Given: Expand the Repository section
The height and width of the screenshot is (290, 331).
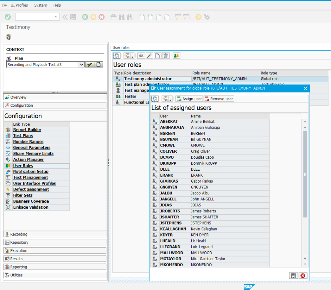Looking at the screenshot, I should (x=19, y=242).
